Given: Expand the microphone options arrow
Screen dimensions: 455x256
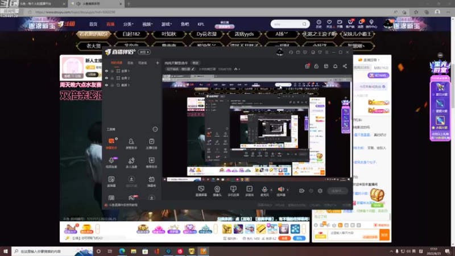Looking at the screenshot, I should pos(271,190).
